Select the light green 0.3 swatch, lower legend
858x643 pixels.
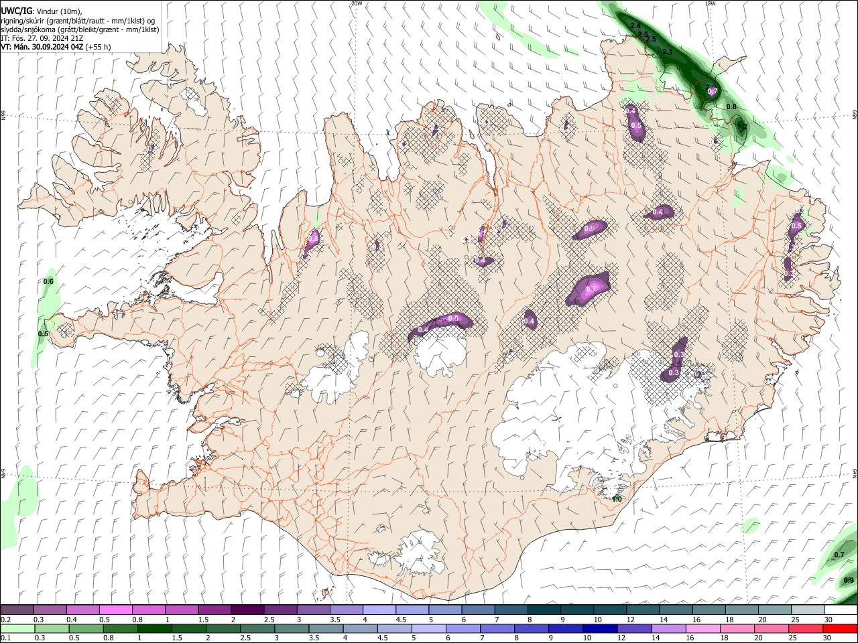click(x=52, y=628)
